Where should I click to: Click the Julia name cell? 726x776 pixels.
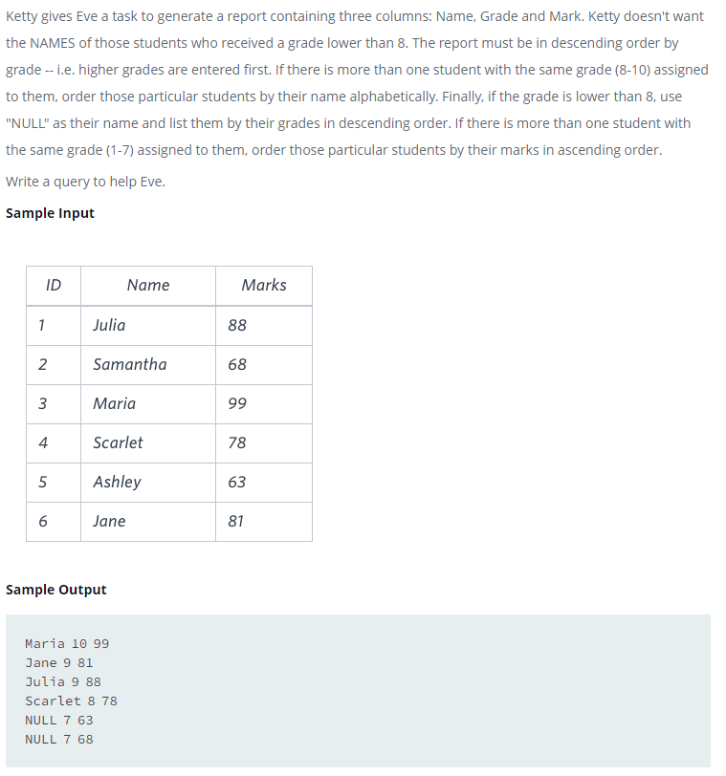(x=148, y=326)
